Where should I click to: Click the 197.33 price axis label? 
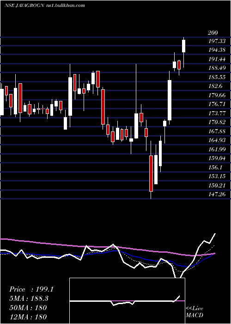217,41
